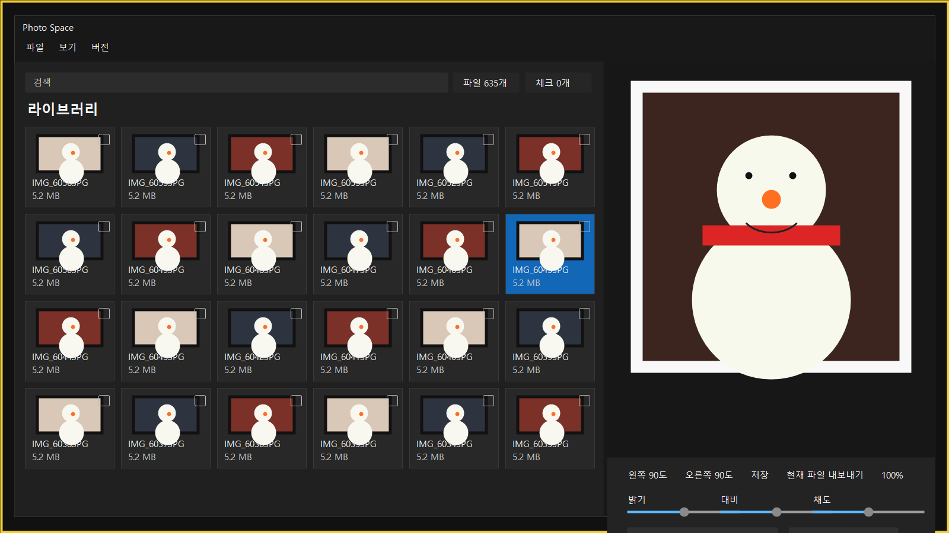Check the box on IMG_6033.JPG
The height and width of the screenshot is (533, 949).
click(x=585, y=401)
